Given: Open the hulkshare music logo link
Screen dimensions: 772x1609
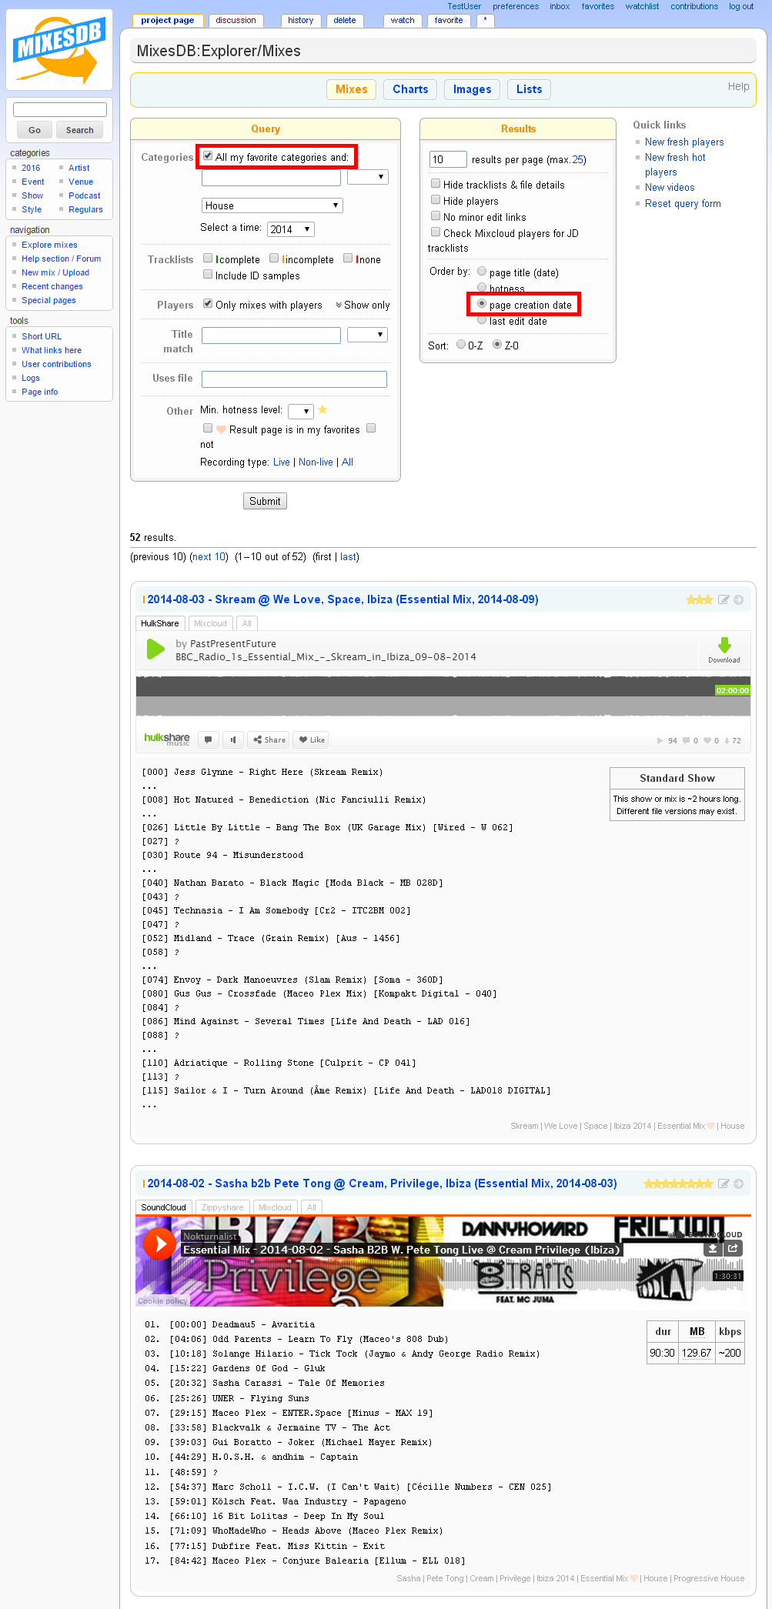Looking at the screenshot, I should pos(167,739).
